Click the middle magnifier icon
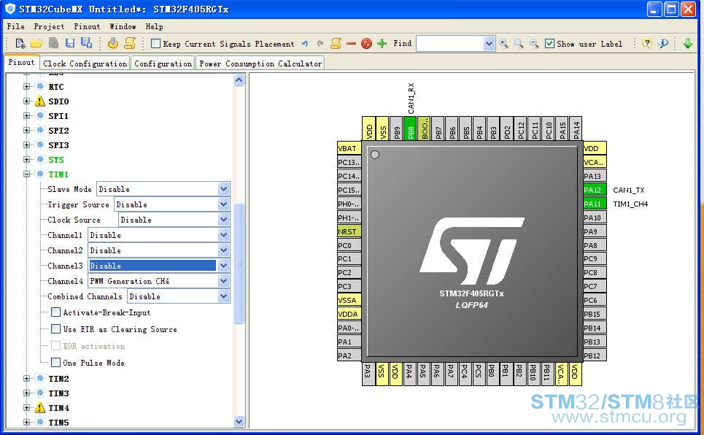 pos(519,44)
